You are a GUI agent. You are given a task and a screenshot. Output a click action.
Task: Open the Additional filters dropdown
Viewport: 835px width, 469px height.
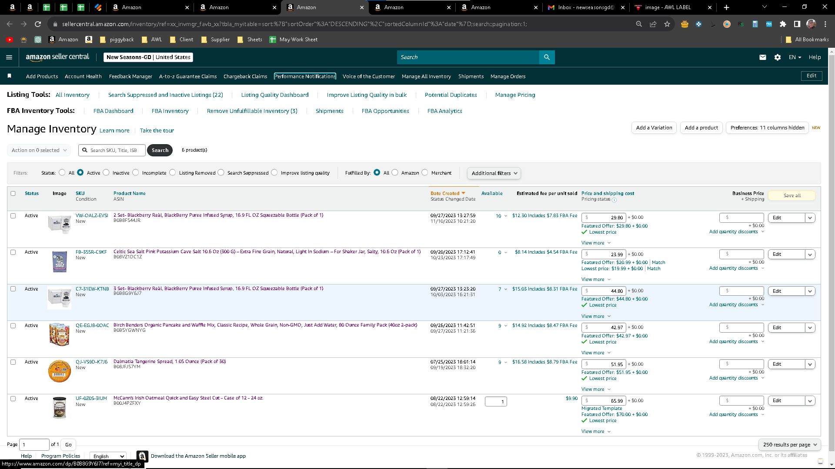click(494, 173)
